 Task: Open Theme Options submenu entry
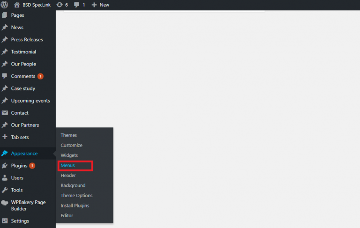click(76, 196)
